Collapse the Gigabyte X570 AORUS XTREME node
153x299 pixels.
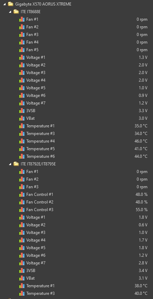pyautogui.click(x=4, y=4)
